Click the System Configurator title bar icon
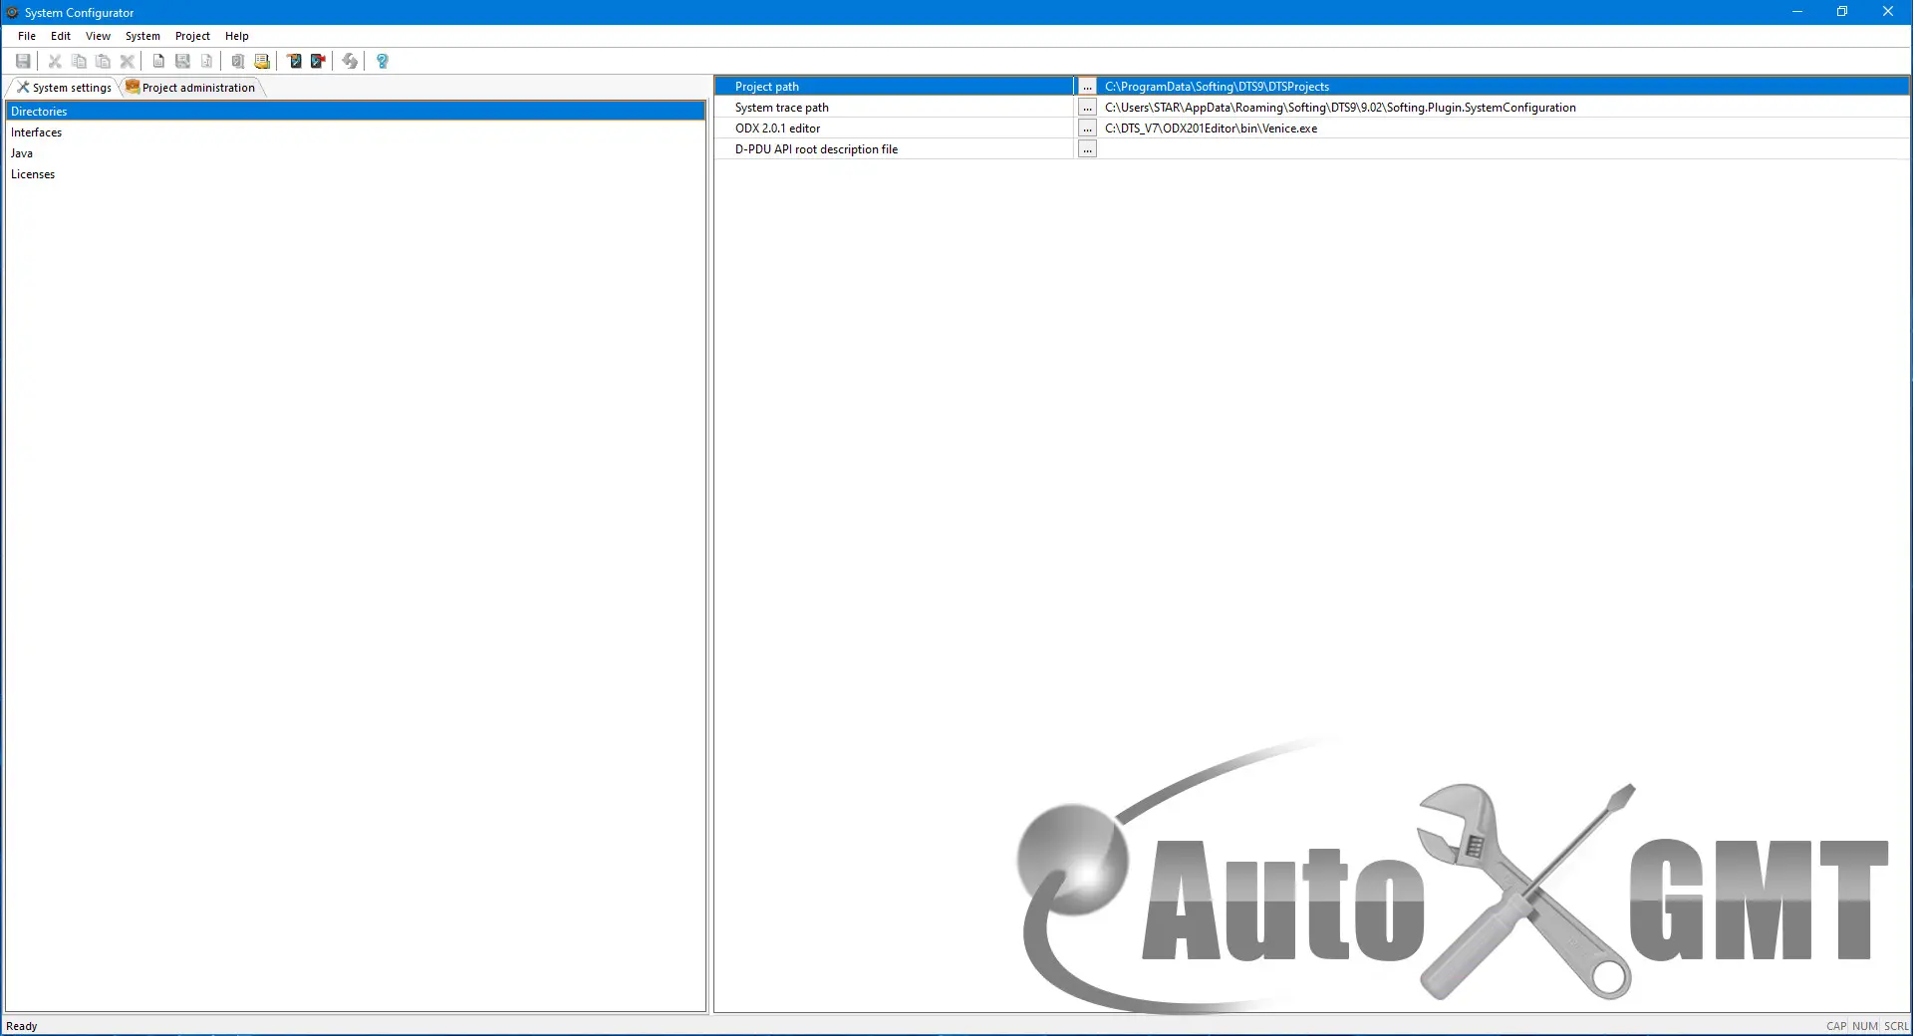Image resolution: width=1913 pixels, height=1036 pixels. 12,12
